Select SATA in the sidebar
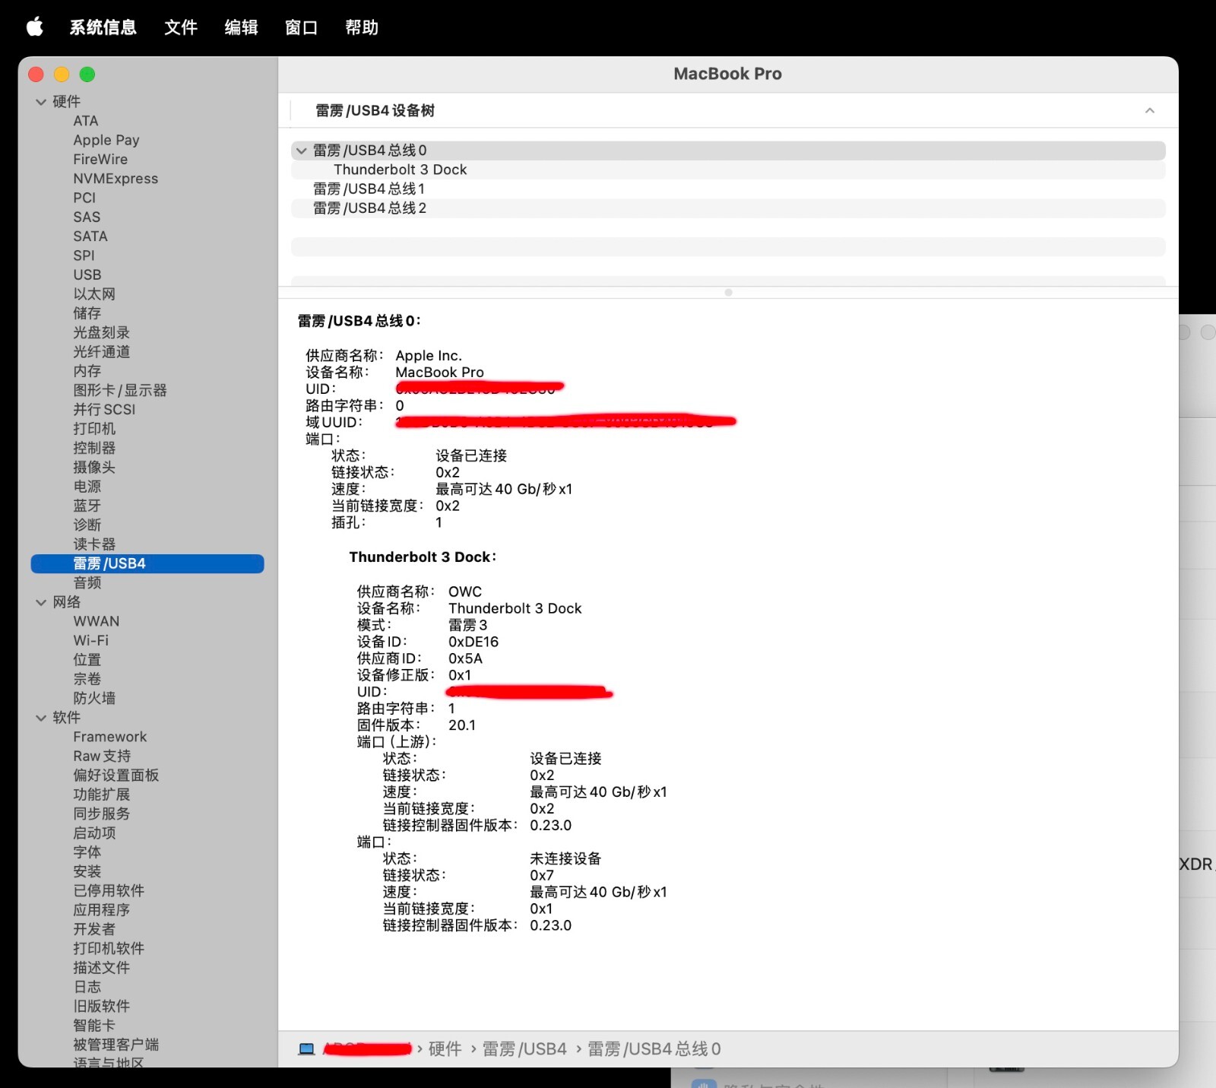Screen dimensions: 1216x1088 tap(90, 236)
